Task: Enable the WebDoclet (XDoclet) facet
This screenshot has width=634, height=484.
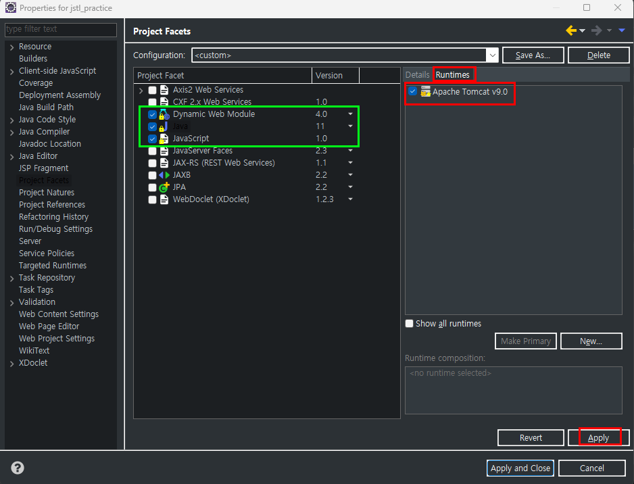Action: [153, 199]
